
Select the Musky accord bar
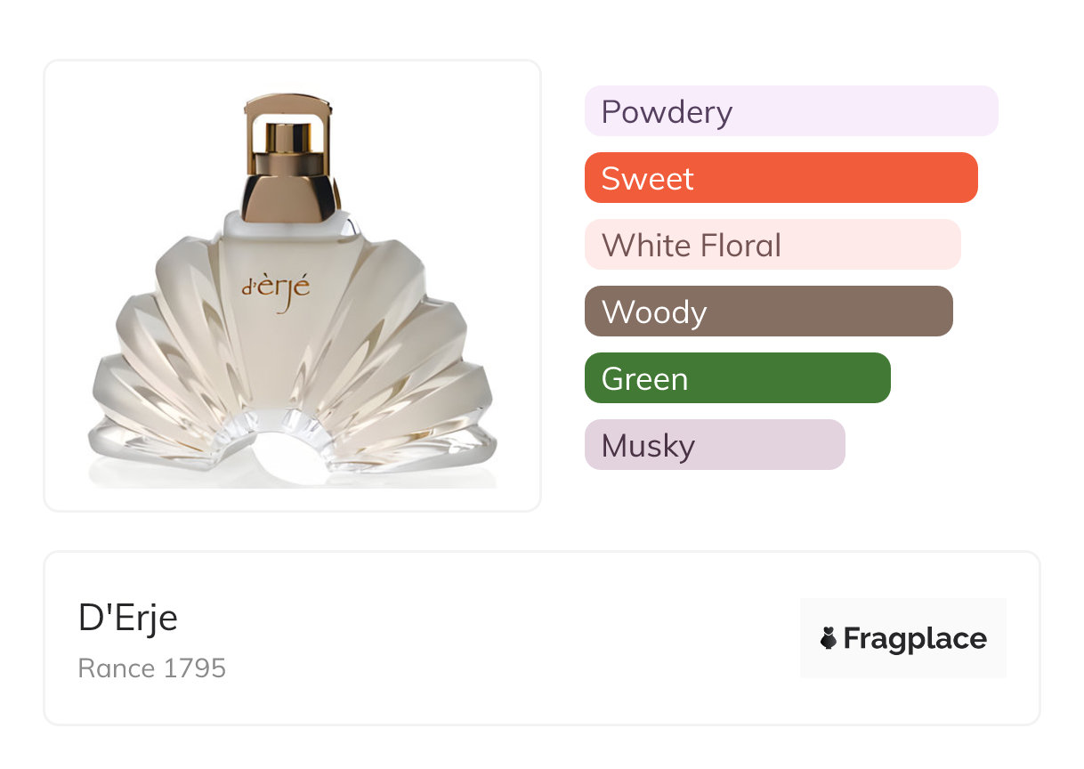pyautogui.click(x=714, y=445)
